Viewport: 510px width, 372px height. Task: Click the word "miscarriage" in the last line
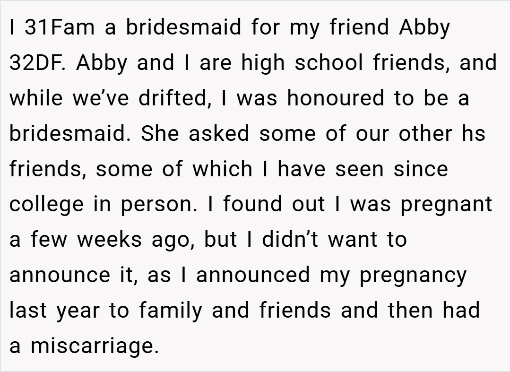coord(95,346)
